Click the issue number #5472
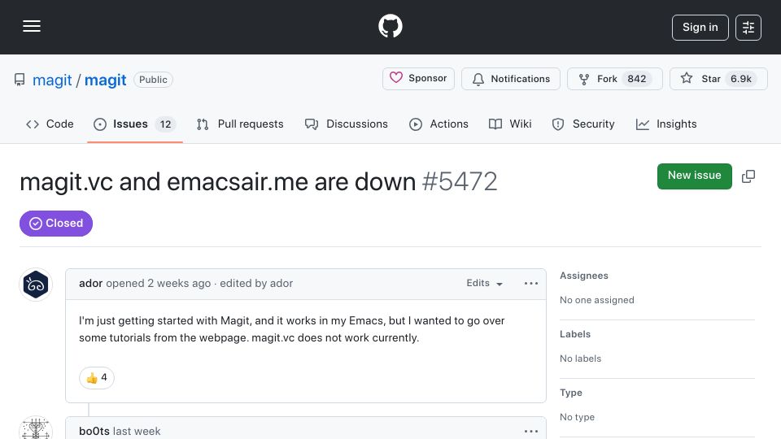Image resolution: width=781 pixels, height=439 pixels. point(459,181)
